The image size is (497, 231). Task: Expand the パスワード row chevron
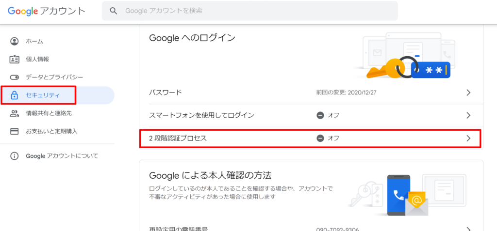click(468, 92)
